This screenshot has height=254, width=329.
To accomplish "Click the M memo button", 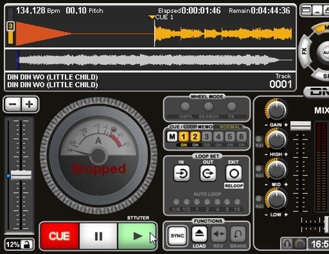I will [x=172, y=137].
